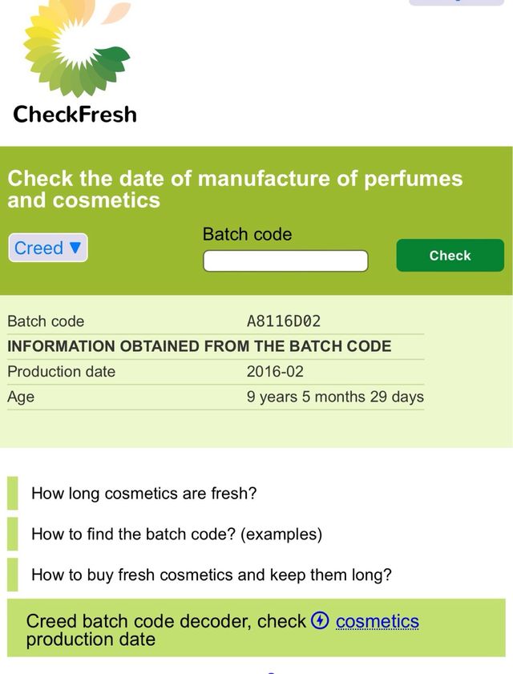Click the lightning bolt icon beside cosmetics
Image resolution: width=513 pixels, height=674 pixels.
click(320, 620)
